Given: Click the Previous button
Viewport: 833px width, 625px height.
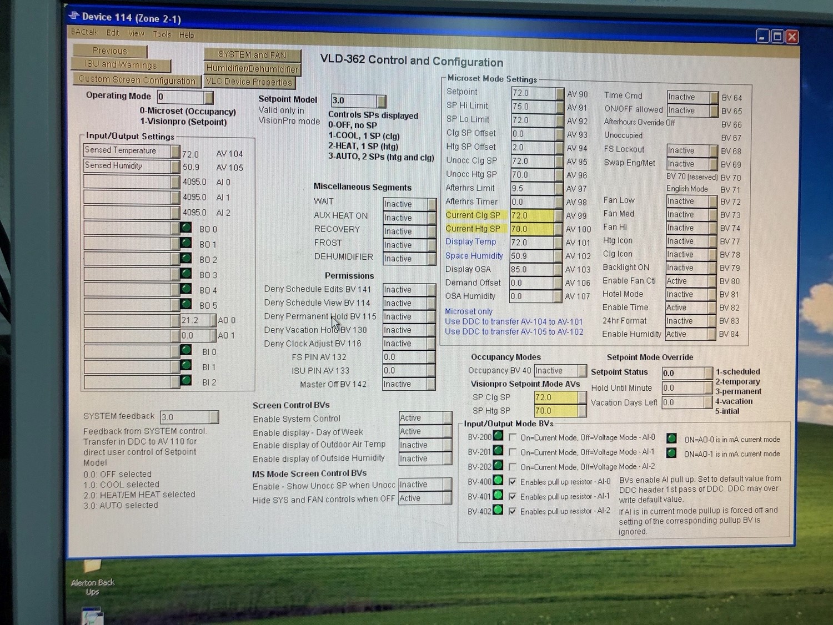Looking at the screenshot, I should (110, 51).
